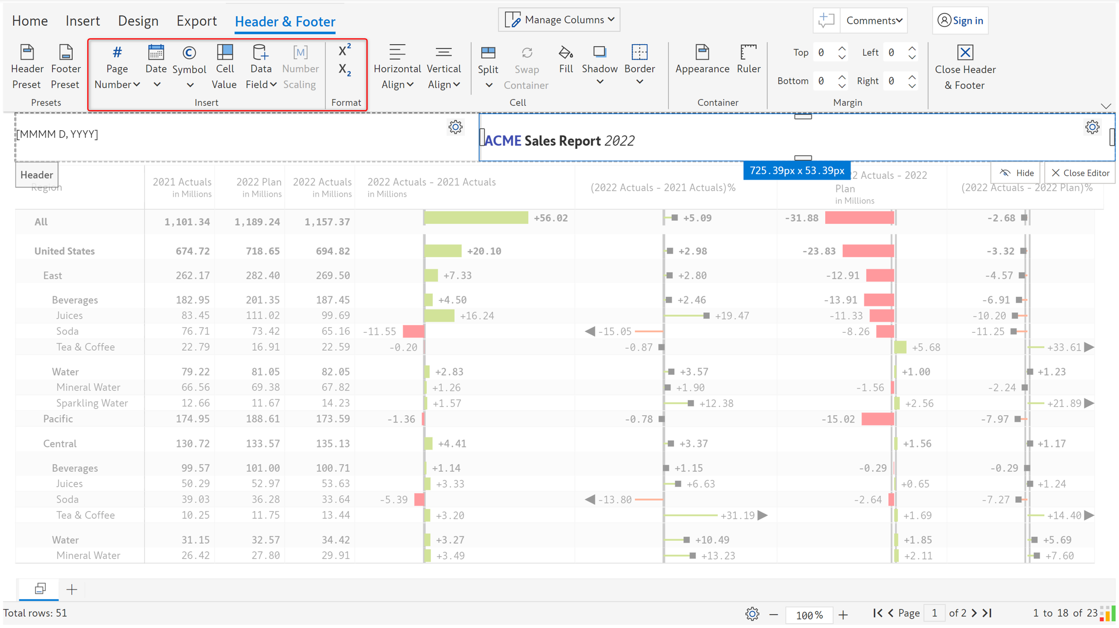Switch to the Design tab
The width and height of the screenshot is (1119, 628).
(138, 21)
